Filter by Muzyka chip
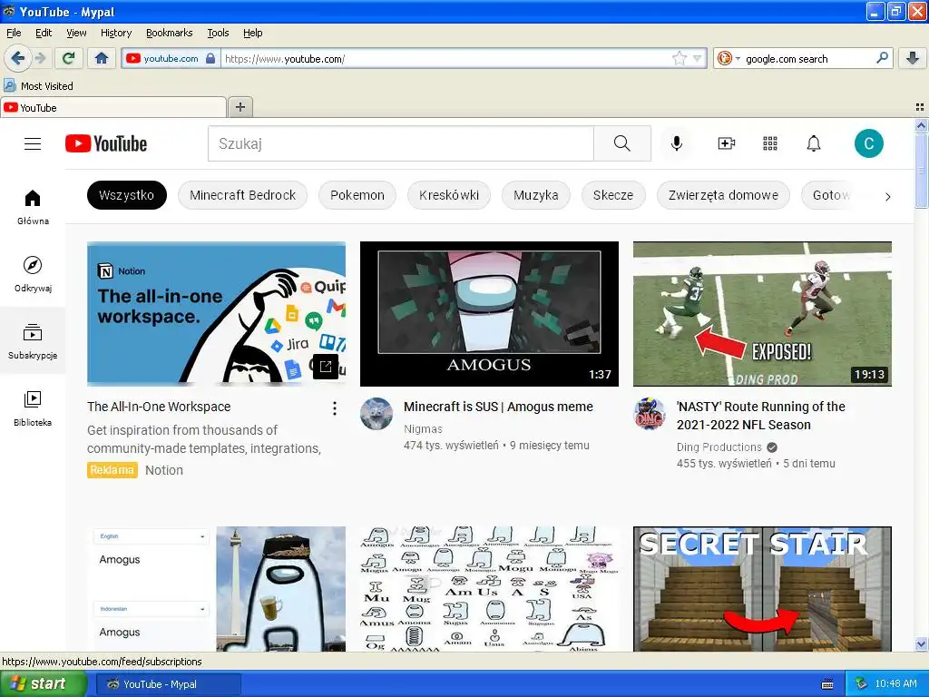 click(535, 195)
